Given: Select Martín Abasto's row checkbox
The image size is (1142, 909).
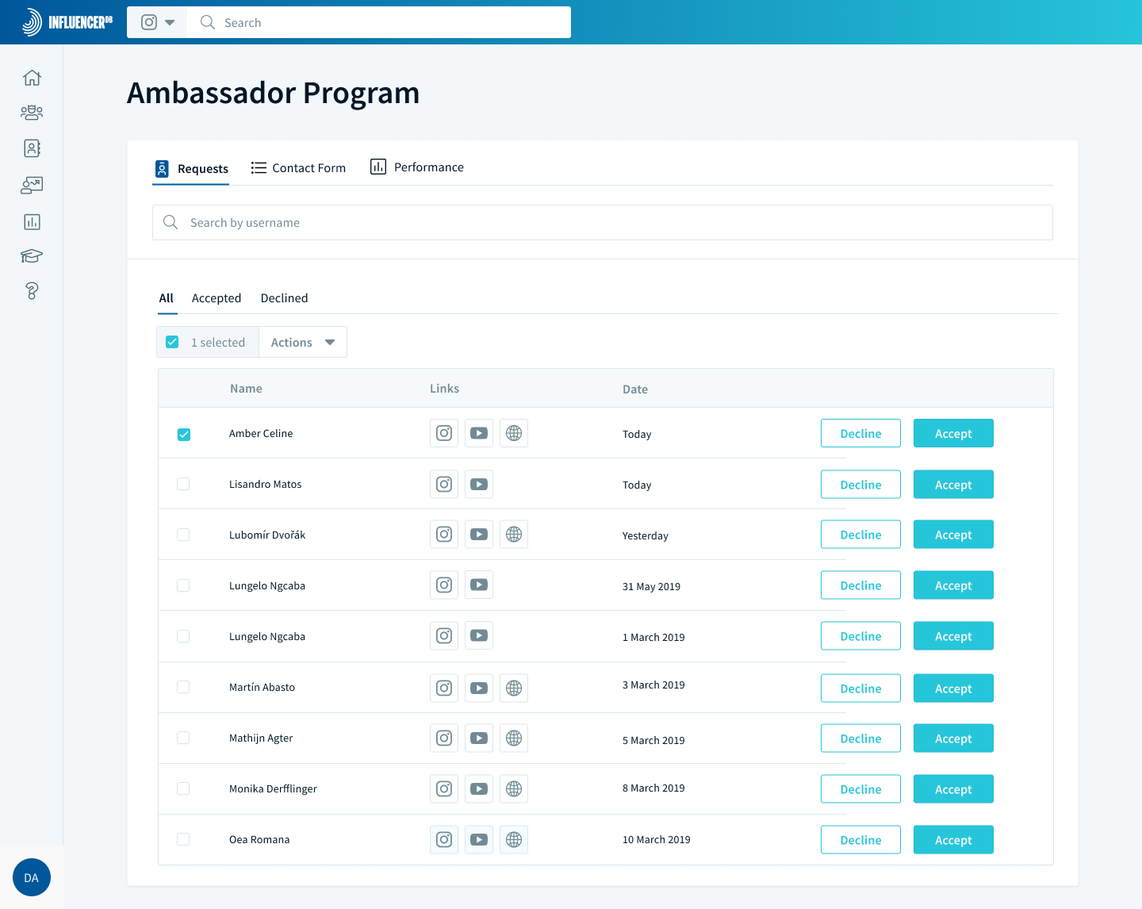Looking at the screenshot, I should click(183, 687).
